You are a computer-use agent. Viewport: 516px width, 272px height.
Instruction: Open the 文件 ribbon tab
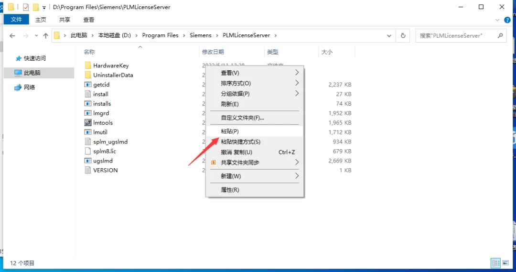coord(16,20)
